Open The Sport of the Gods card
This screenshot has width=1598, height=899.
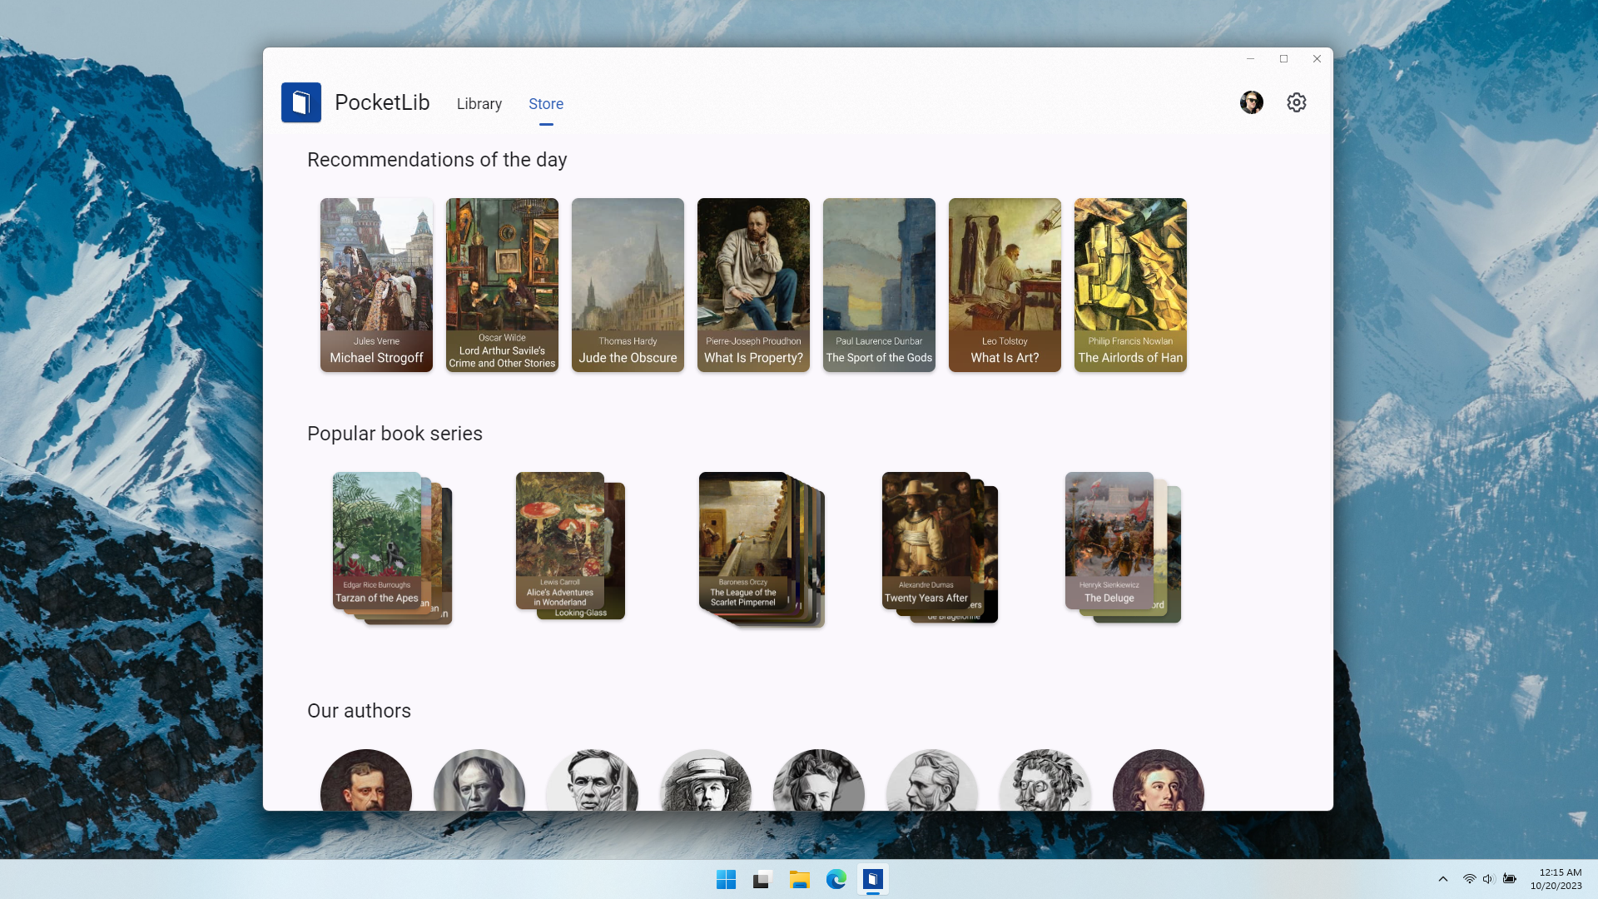click(879, 285)
